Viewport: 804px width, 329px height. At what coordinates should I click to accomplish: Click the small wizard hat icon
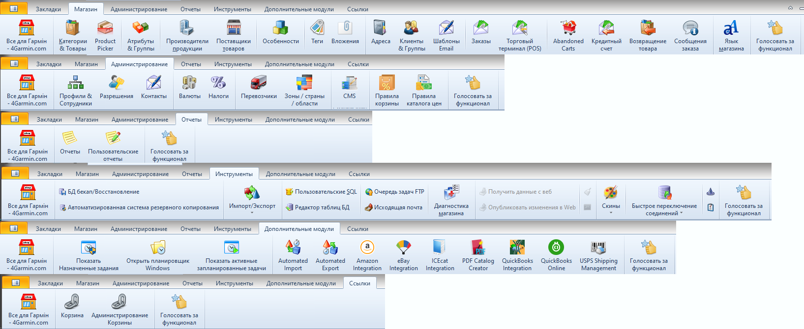711,192
